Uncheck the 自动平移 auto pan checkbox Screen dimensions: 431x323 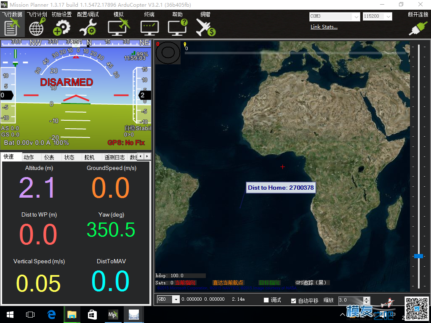pos(293,301)
